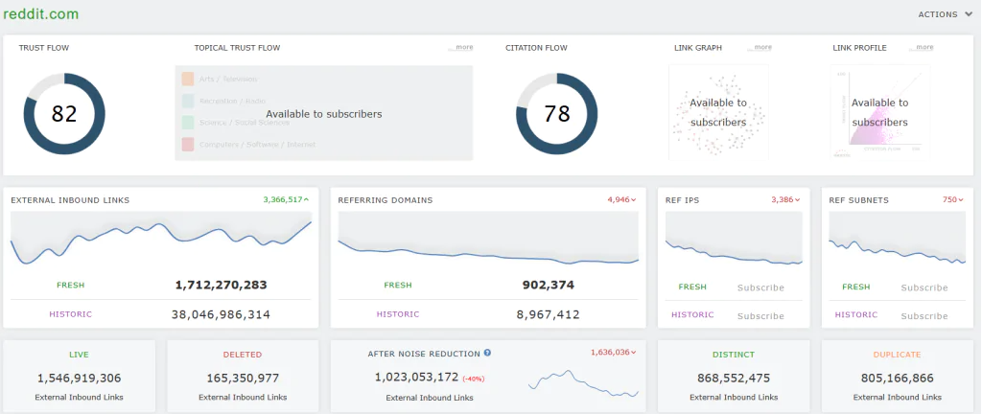This screenshot has width=982, height=414.
Task: Open the Link Profile chart thumbnail
Action: (x=879, y=111)
